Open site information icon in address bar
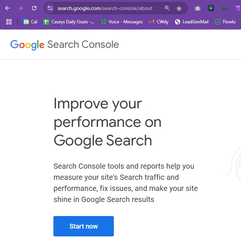The width and height of the screenshot is (241, 246). click(x=50, y=8)
